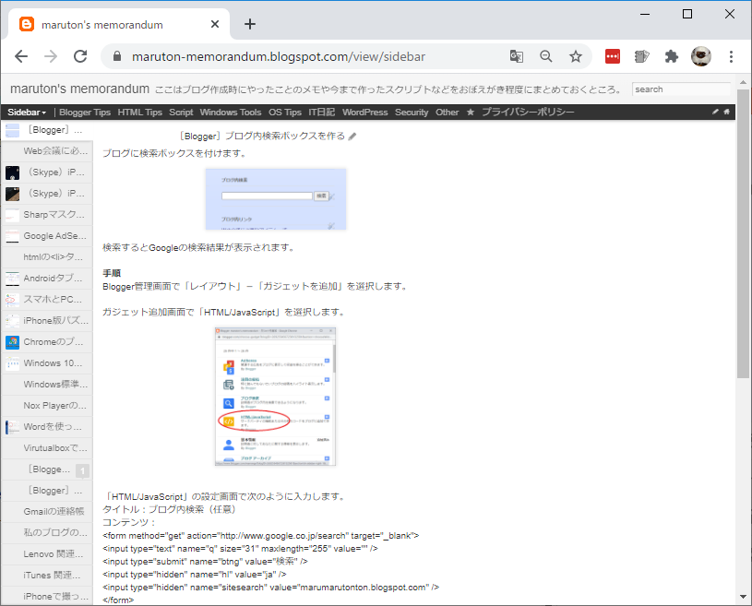The width and height of the screenshot is (752, 606).
Task: Open the gadget list screenshot image
Action: [275, 397]
